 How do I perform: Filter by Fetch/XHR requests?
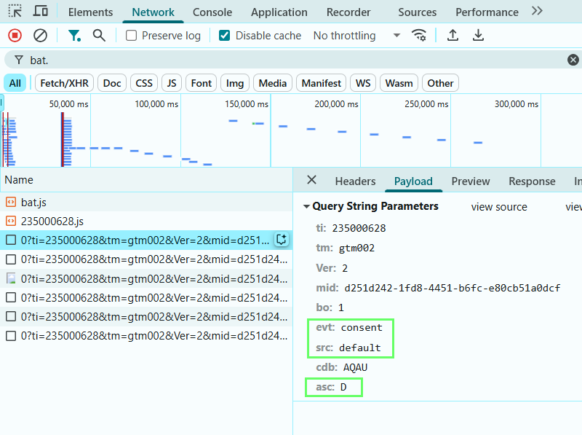pos(64,83)
